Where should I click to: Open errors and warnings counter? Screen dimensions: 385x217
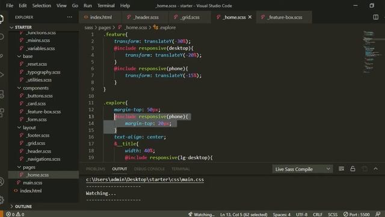point(15,215)
